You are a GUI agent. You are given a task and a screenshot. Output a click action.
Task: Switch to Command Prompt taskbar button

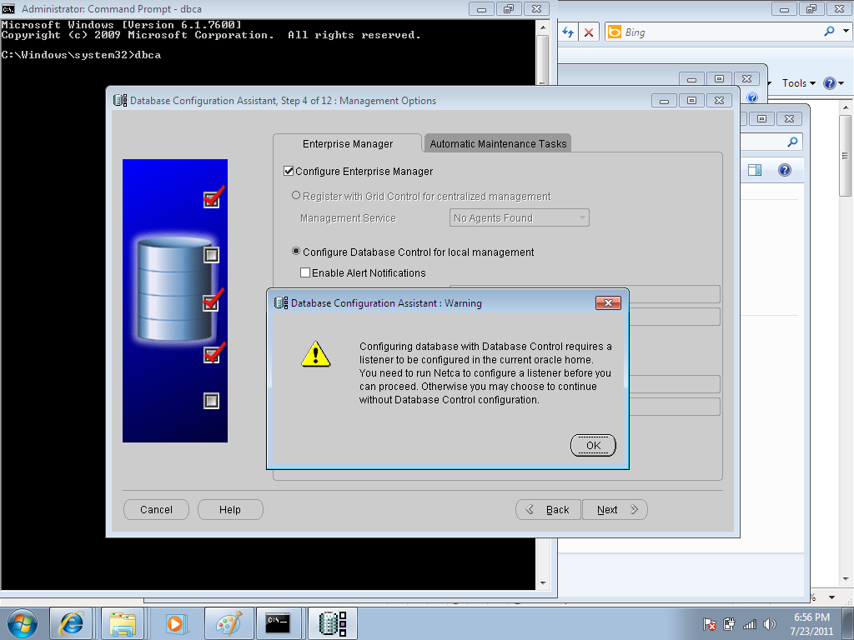pos(279,623)
